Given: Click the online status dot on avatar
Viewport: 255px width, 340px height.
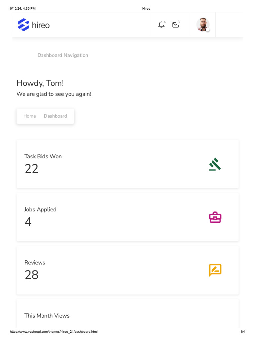Looking at the screenshot, I should 208,30.
